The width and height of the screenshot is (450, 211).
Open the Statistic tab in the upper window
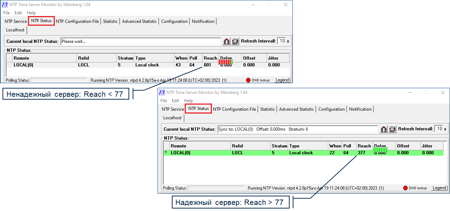pos(110,21)
